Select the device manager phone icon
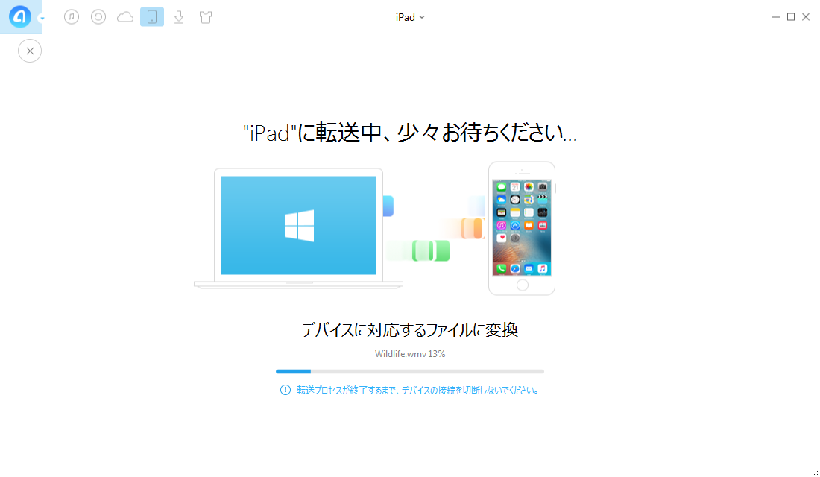Image resolution: width=820 pixels, height=477 pixels. tap(152, 16)
